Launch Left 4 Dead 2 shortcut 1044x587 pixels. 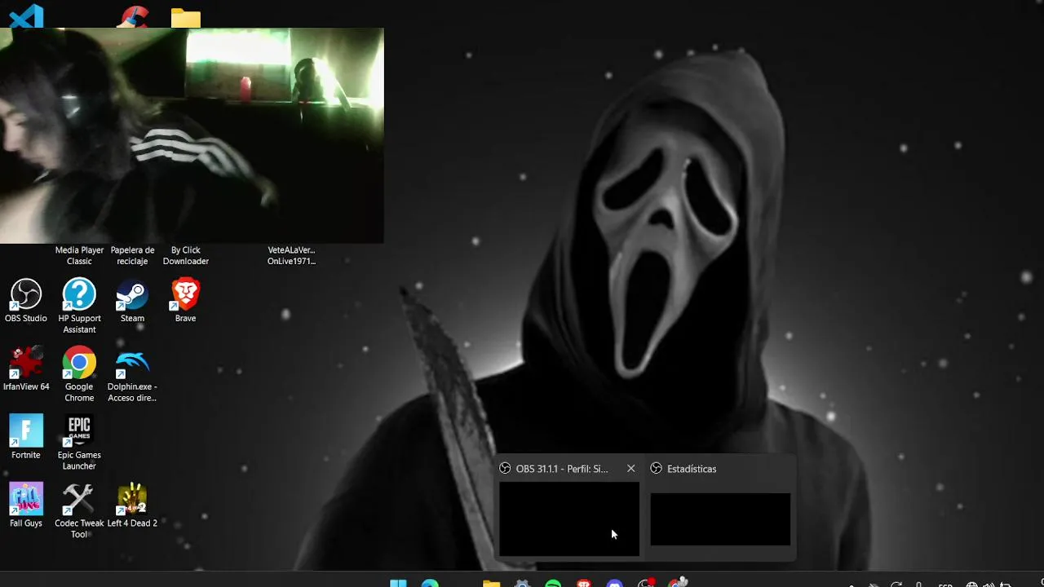[x=132, y=505]
